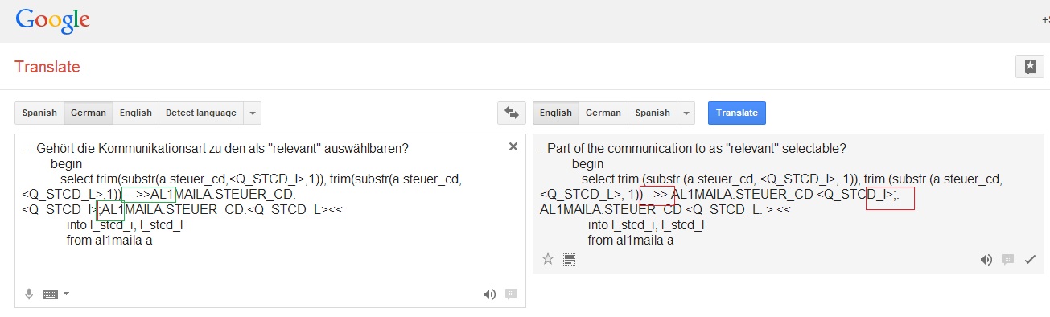Click the rate translation checkmark
The image size is (1050, 317).
click(1029, 259)
